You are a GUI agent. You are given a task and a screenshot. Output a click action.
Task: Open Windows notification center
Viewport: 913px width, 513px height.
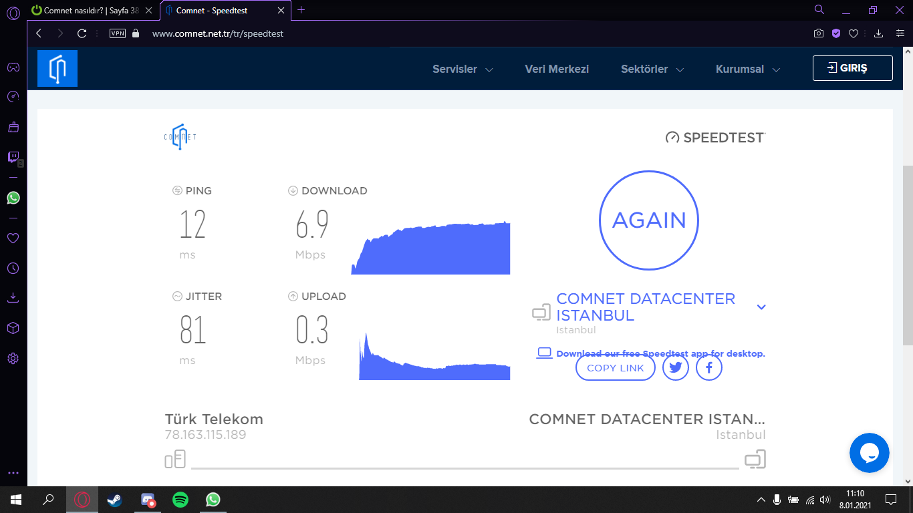pyautogui.click(x=891, y=500)
